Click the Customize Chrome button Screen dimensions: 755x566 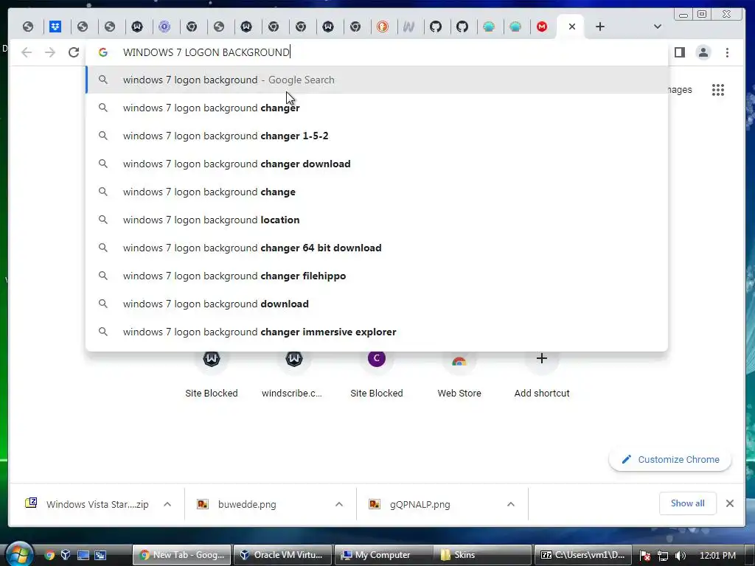(670, 460)
